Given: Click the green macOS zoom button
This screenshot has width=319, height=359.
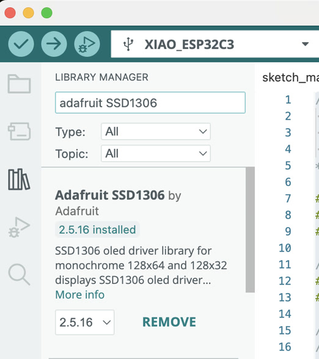Looking at the screenshot, I should tap(46, 13).
